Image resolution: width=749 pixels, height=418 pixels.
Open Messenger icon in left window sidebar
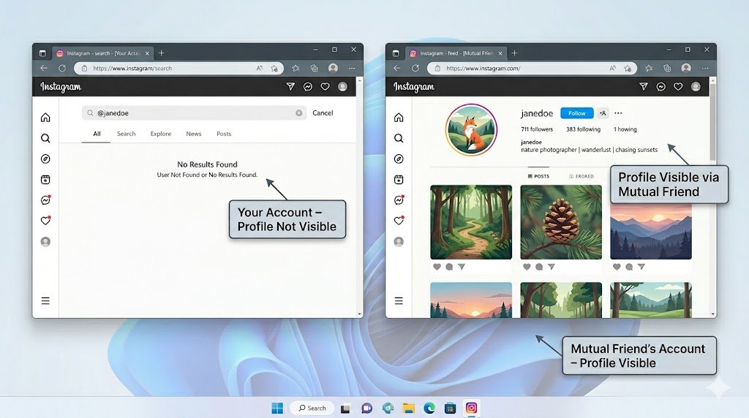(x=45, y=200)
